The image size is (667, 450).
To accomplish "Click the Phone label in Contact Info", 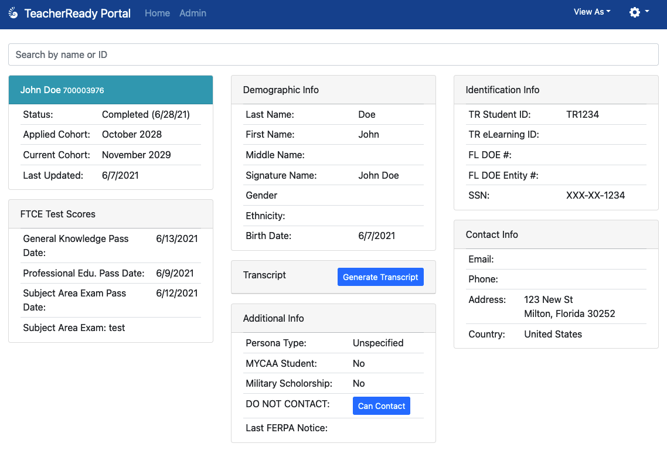I will tap(483, 279).
